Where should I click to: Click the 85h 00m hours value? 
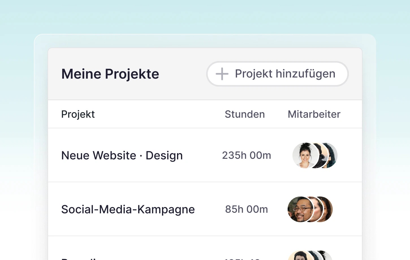[x=246, y=209]
